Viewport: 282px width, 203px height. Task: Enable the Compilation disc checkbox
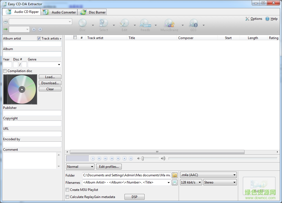click(x=5, y=71)
